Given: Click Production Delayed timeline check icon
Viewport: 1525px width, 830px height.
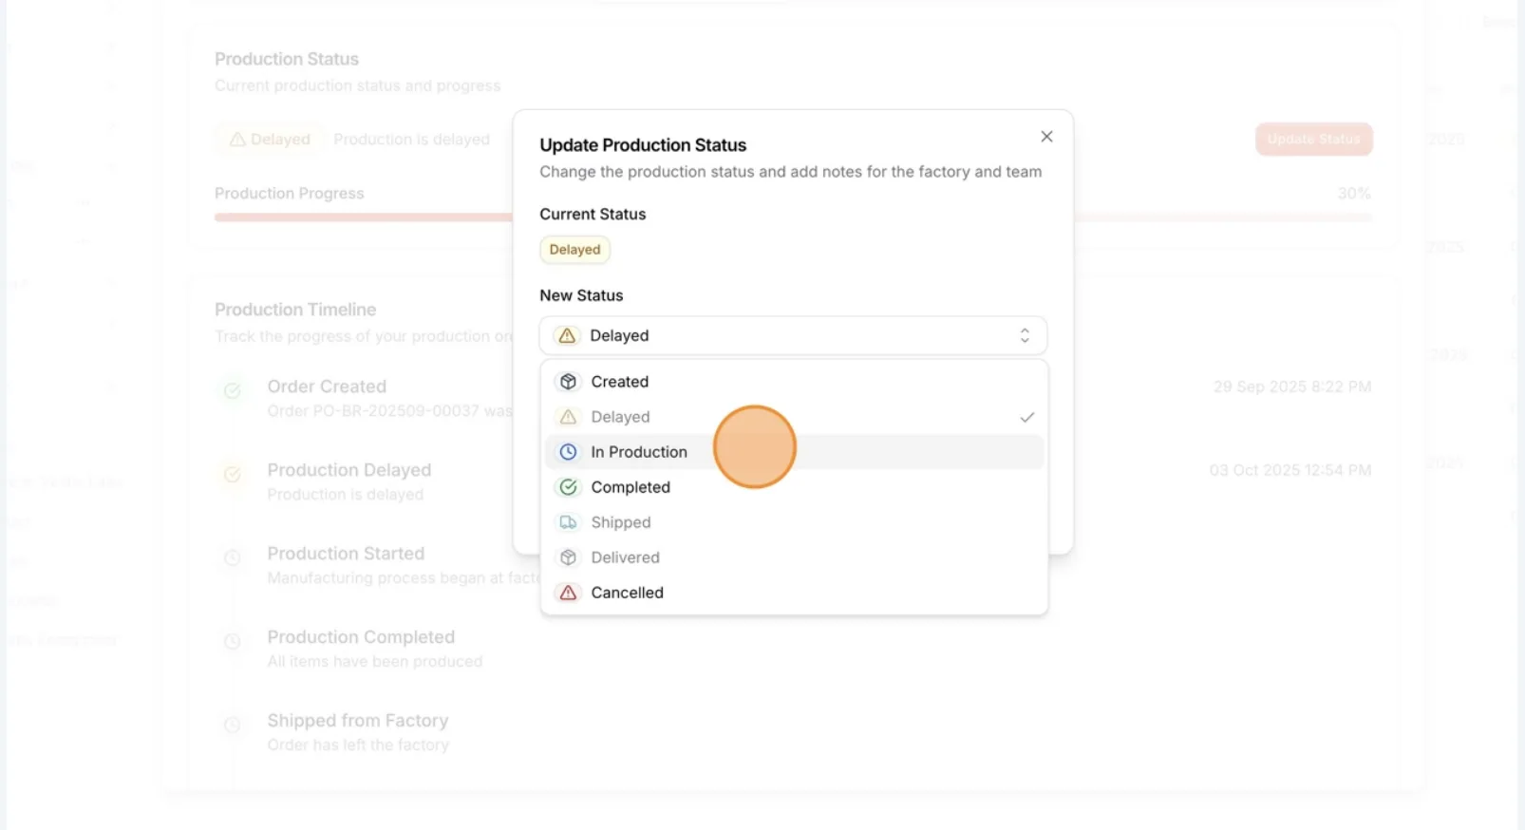Looking at the screenshot, I should tap(232, 474).
